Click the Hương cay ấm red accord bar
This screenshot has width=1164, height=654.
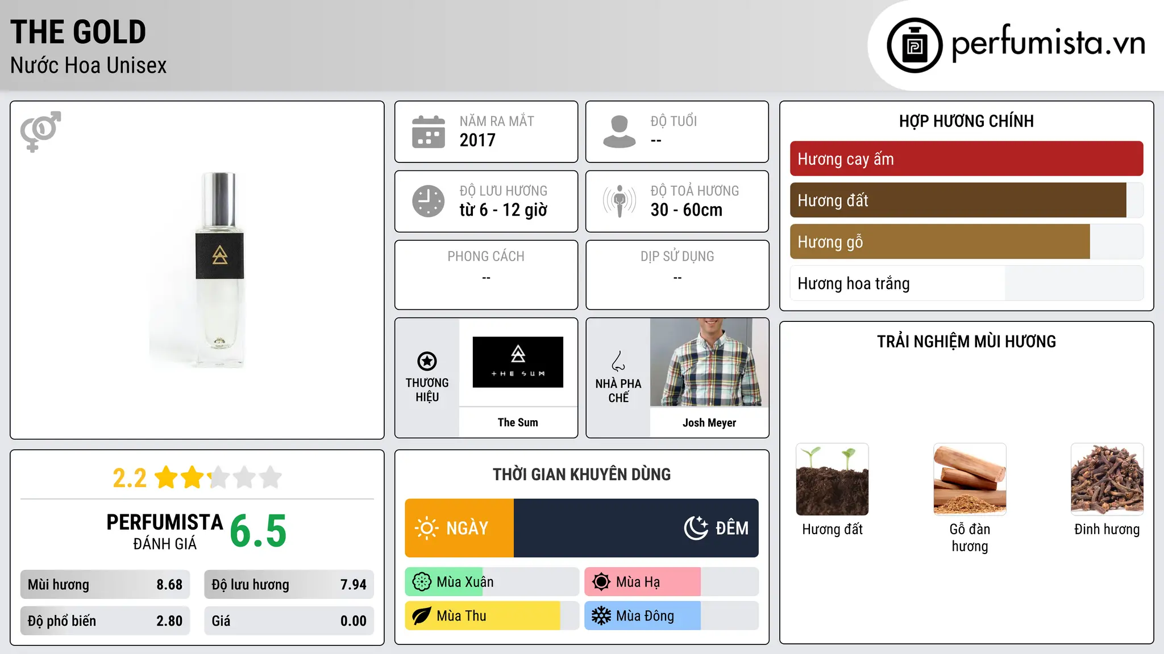pos(966,159)
